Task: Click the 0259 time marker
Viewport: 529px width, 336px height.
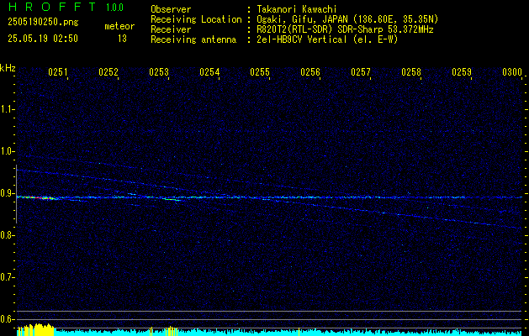Action: click(x=462, y=72)
